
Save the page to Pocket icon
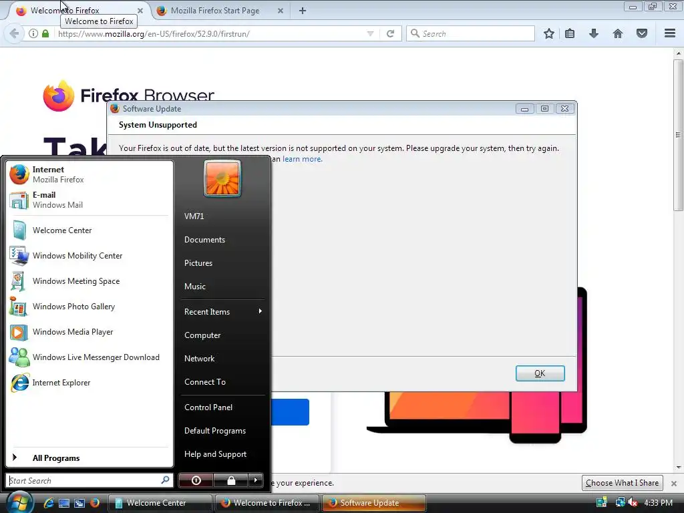pos(642,33)
